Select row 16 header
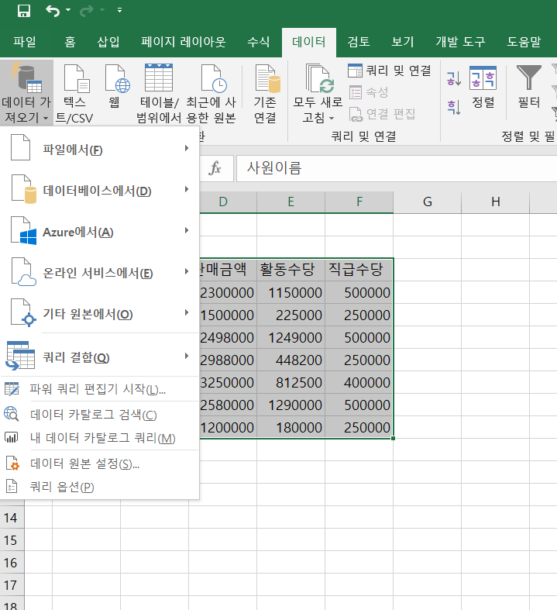 pos(12,563)
